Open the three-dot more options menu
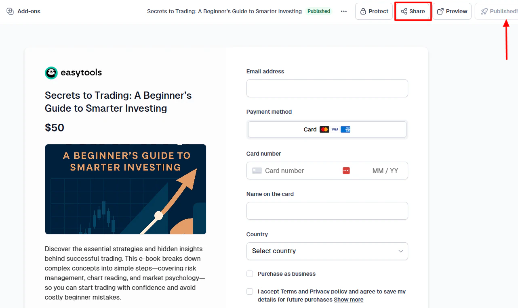 pyautogui.click(x=344, y=11)
